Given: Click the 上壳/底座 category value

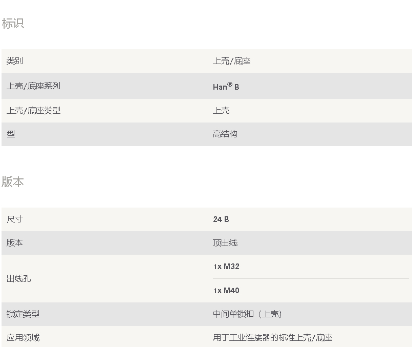Looking at the screenshot, I should point(231,61).
